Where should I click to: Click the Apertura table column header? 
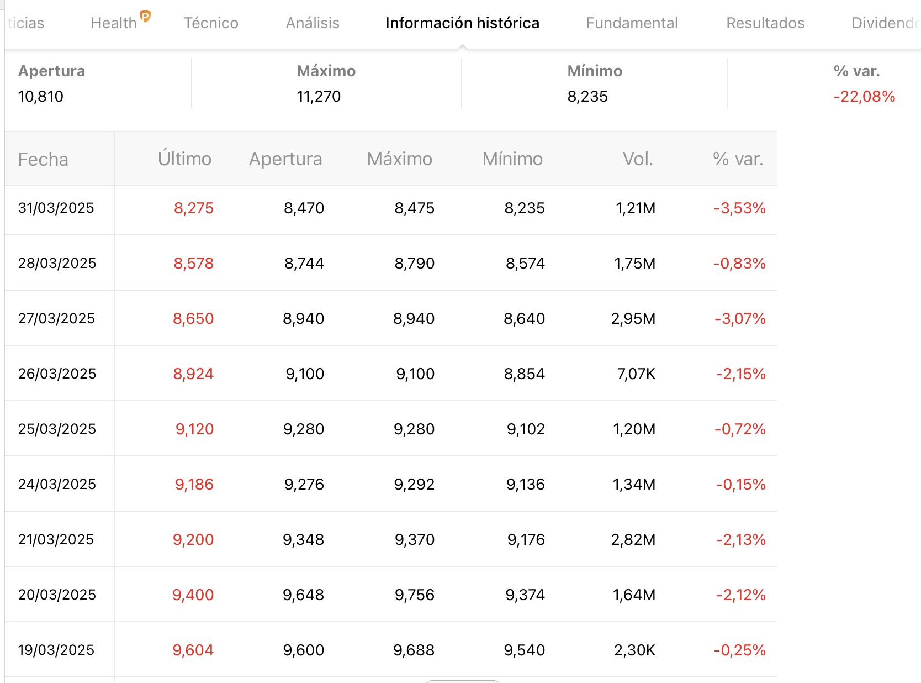coord(285,159)
